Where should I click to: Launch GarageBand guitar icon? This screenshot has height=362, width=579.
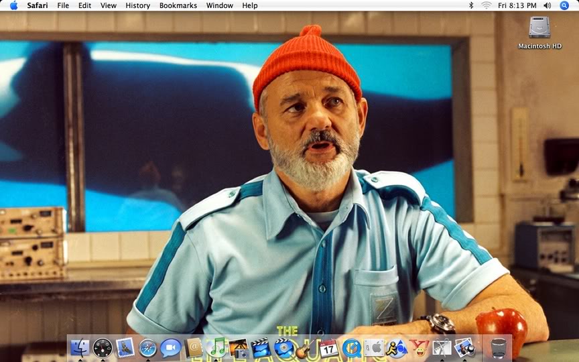306,348
